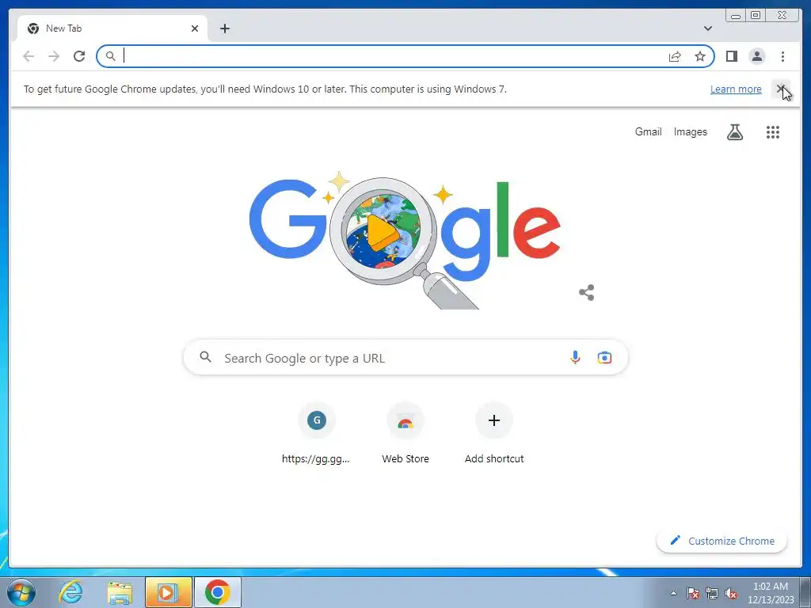Start voice search with microphone
811x608 pixels.
click(x=575, y=357)
